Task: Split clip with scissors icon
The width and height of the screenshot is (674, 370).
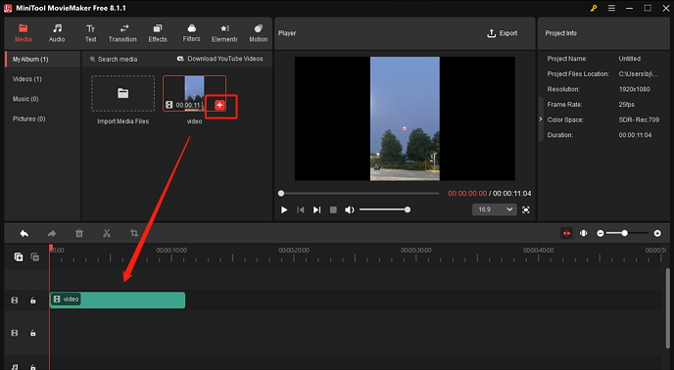Action: (107, 233)
